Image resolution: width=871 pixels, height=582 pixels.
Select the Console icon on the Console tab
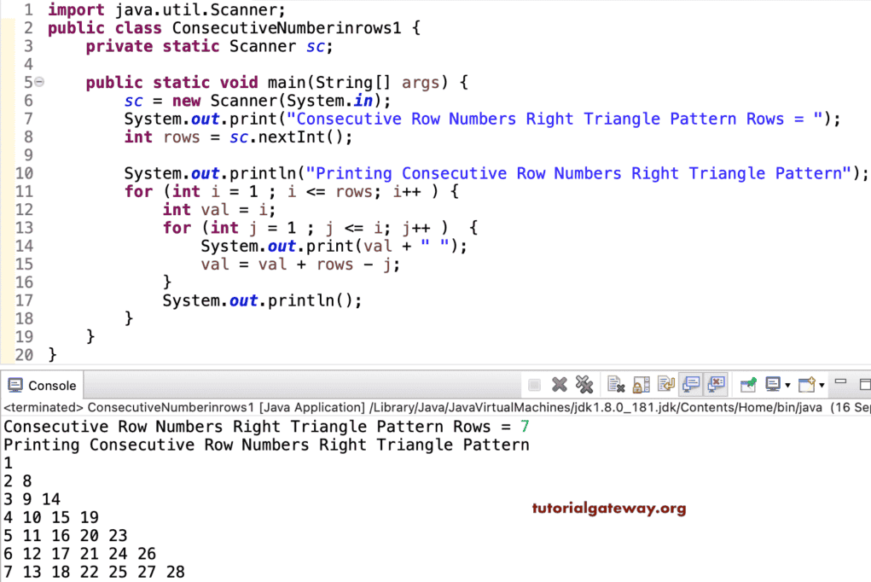pos(15,385)
